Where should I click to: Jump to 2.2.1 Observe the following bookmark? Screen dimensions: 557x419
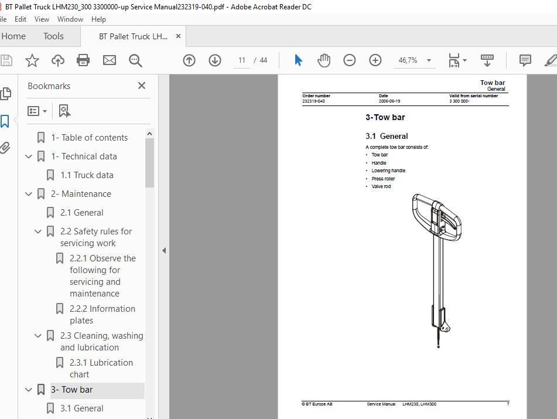point(102,276)
